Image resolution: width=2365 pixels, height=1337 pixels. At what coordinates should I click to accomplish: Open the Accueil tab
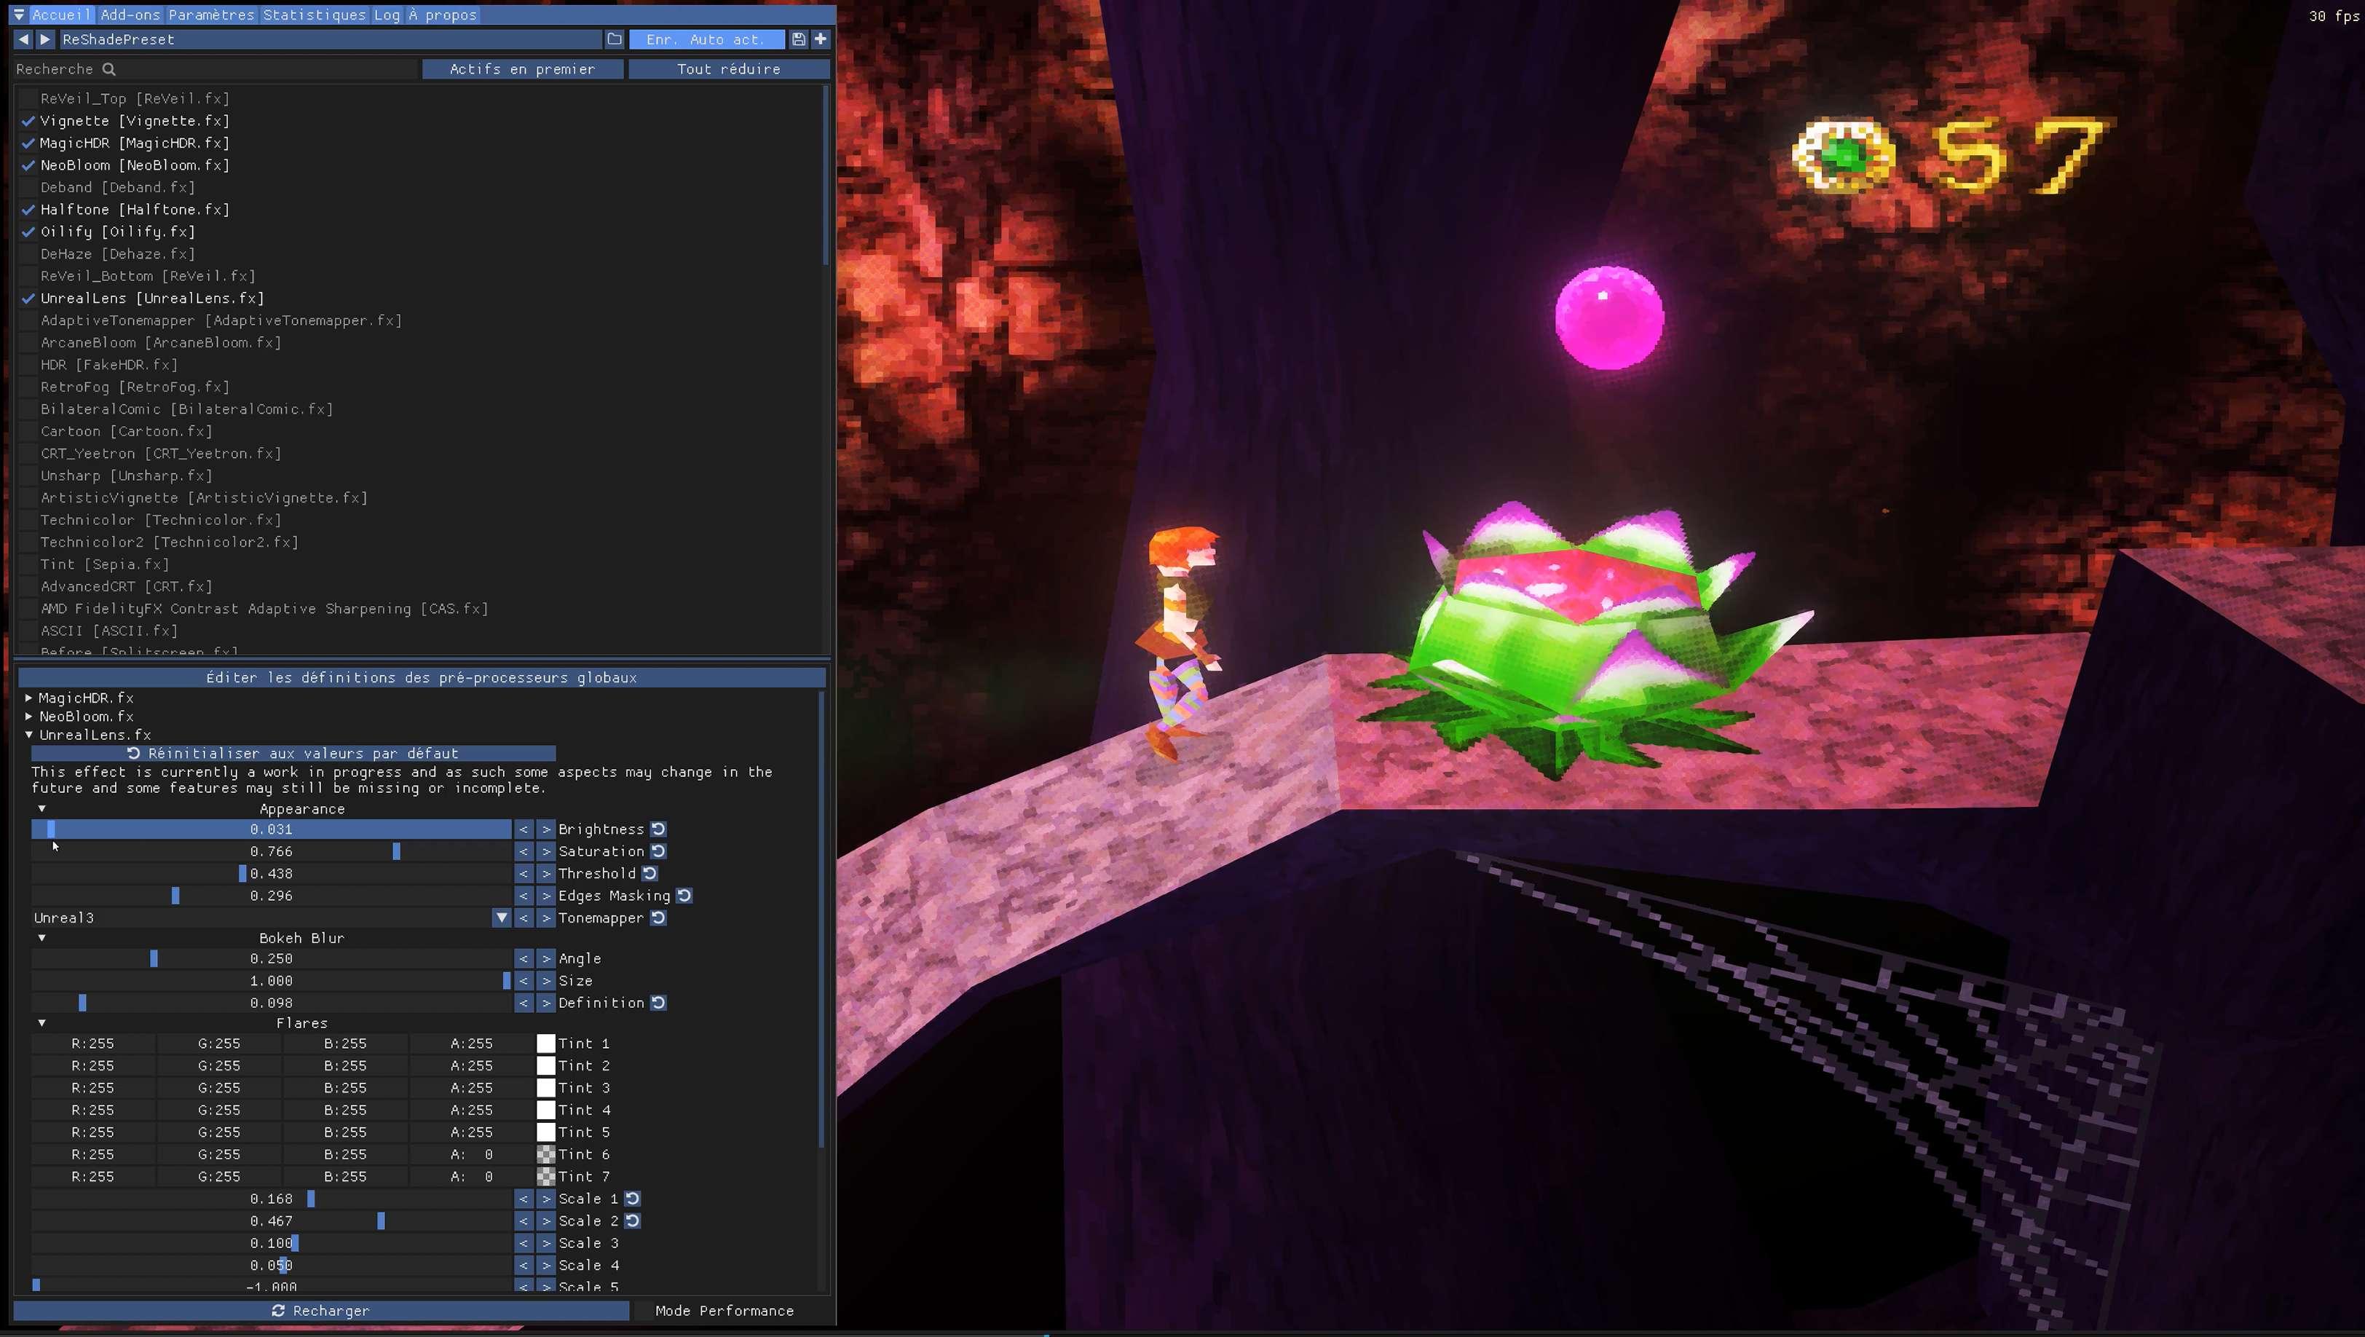(61, 15)
